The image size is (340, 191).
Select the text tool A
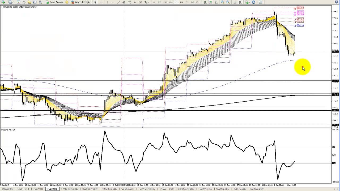tap(135, 2)
